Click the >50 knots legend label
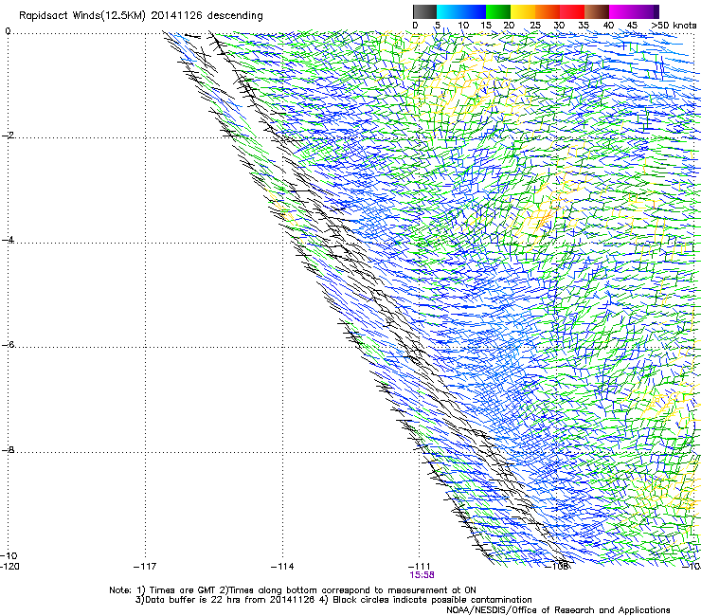Screen dimensions: 701x616 (x=674, y=26)
